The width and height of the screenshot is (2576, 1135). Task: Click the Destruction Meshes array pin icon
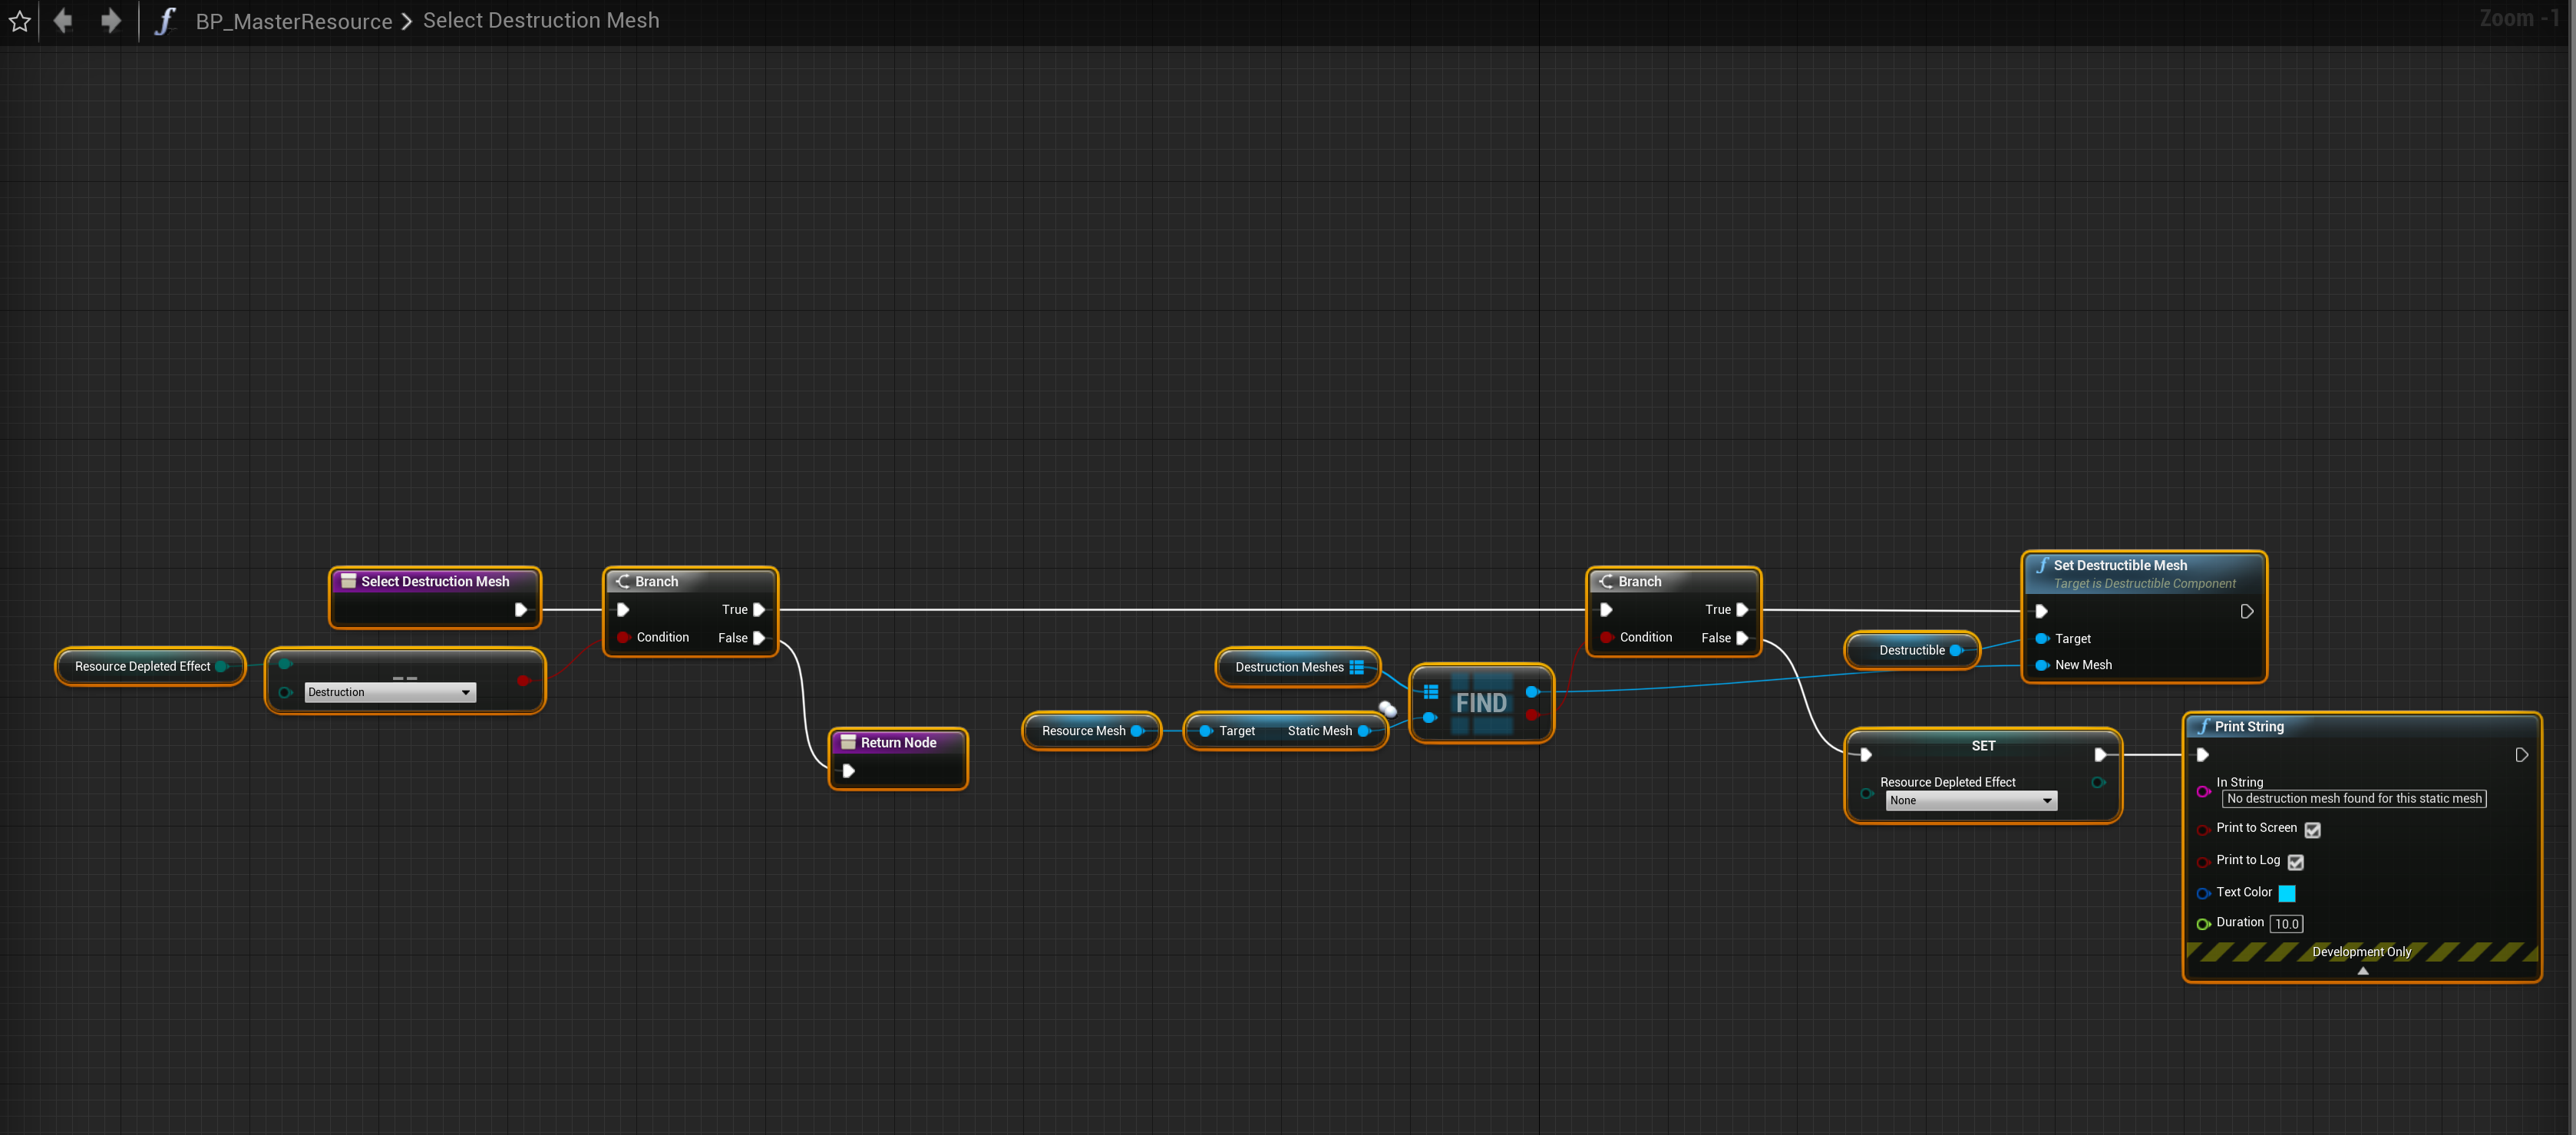click(1356, 667)
